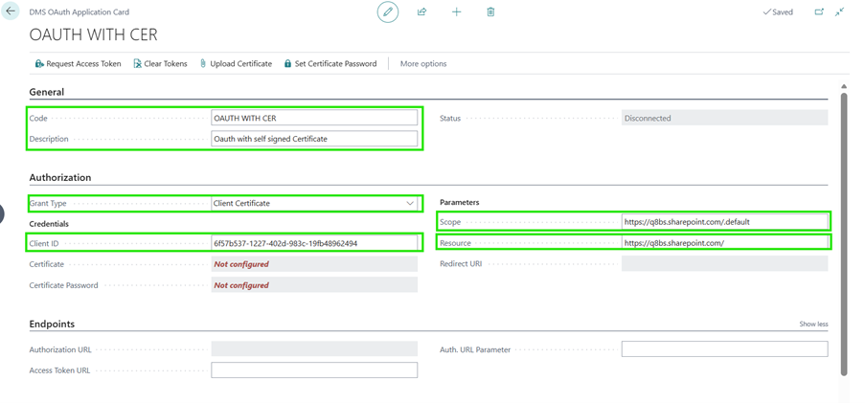The width and height of the screenshot is (865, 403).
Task: Click the Redirect URI field
Action: click(x=724, y=263)
